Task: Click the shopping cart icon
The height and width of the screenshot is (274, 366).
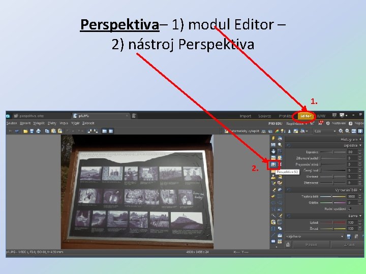Action: (x=312, y=123)
